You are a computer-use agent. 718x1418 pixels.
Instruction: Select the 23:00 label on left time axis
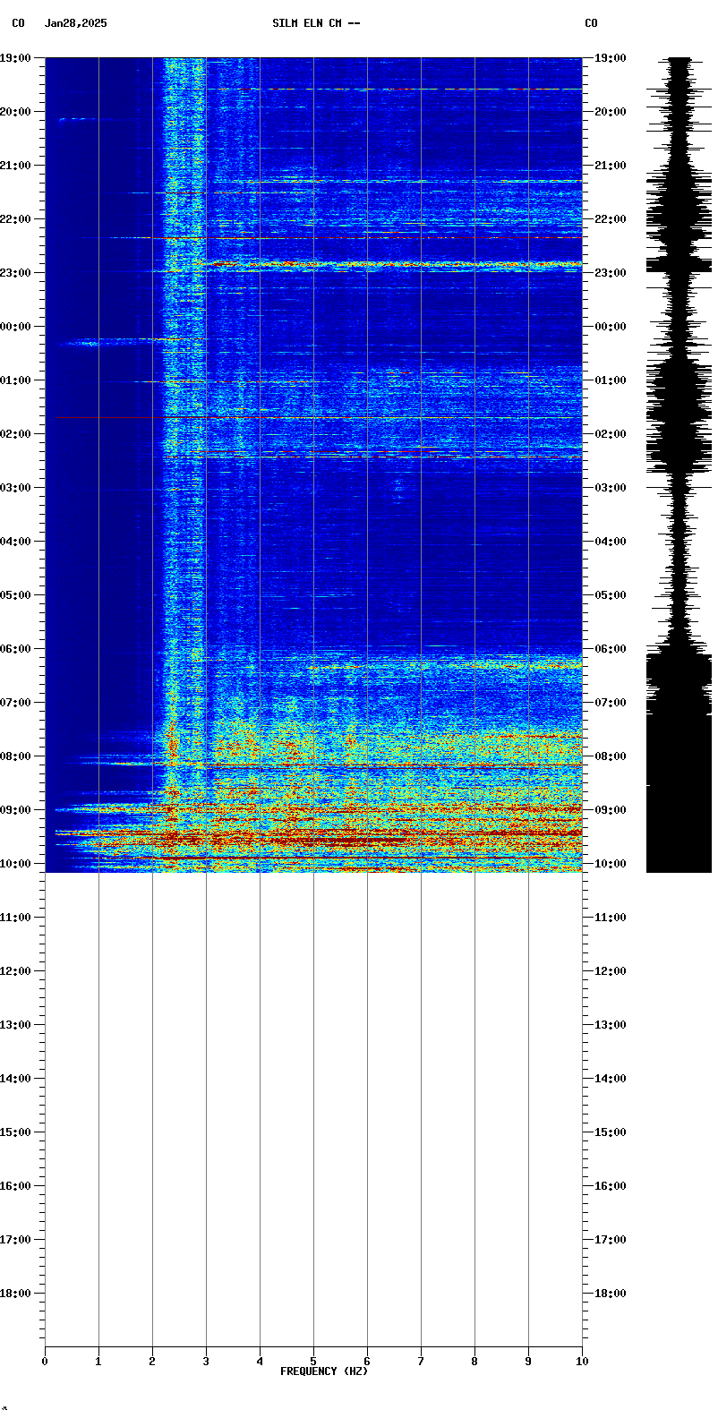pyautogui.click(x=16, y=273)
